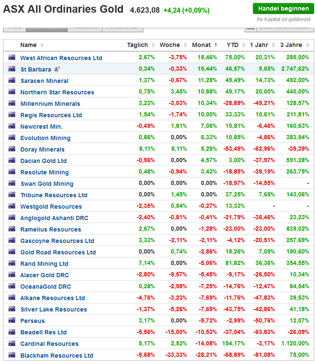
Task: Click Cardinal Resources YTD value 154,17%
Action: pos(233,343)
